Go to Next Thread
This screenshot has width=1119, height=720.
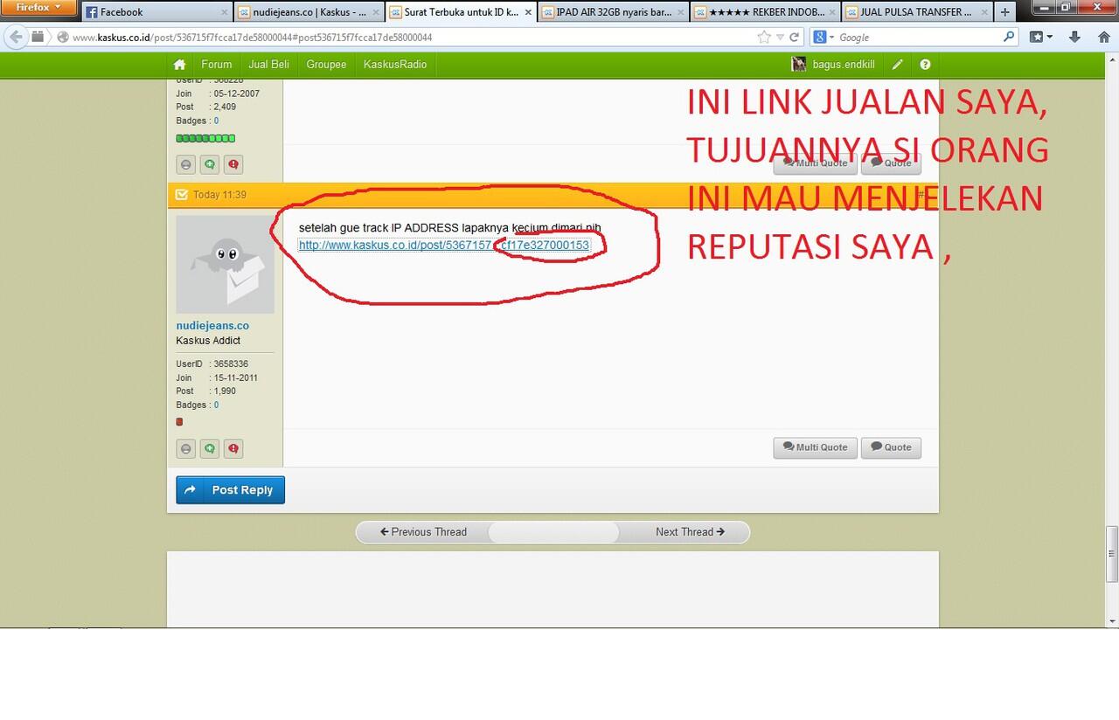pos(690,532)
